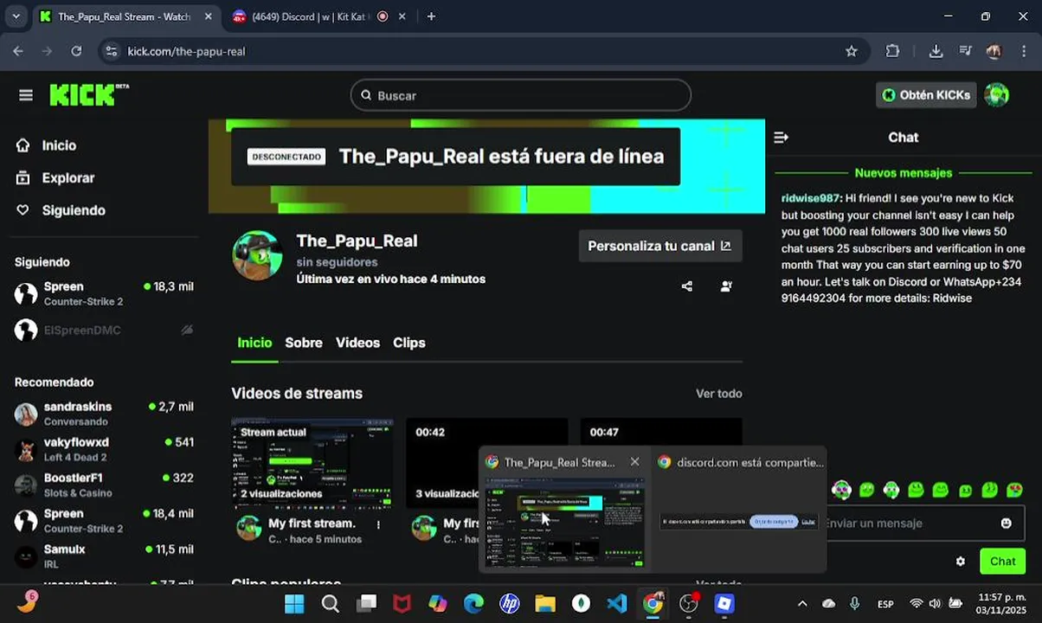Click the The_Papu_Real channel avatar

coord(257,255)
